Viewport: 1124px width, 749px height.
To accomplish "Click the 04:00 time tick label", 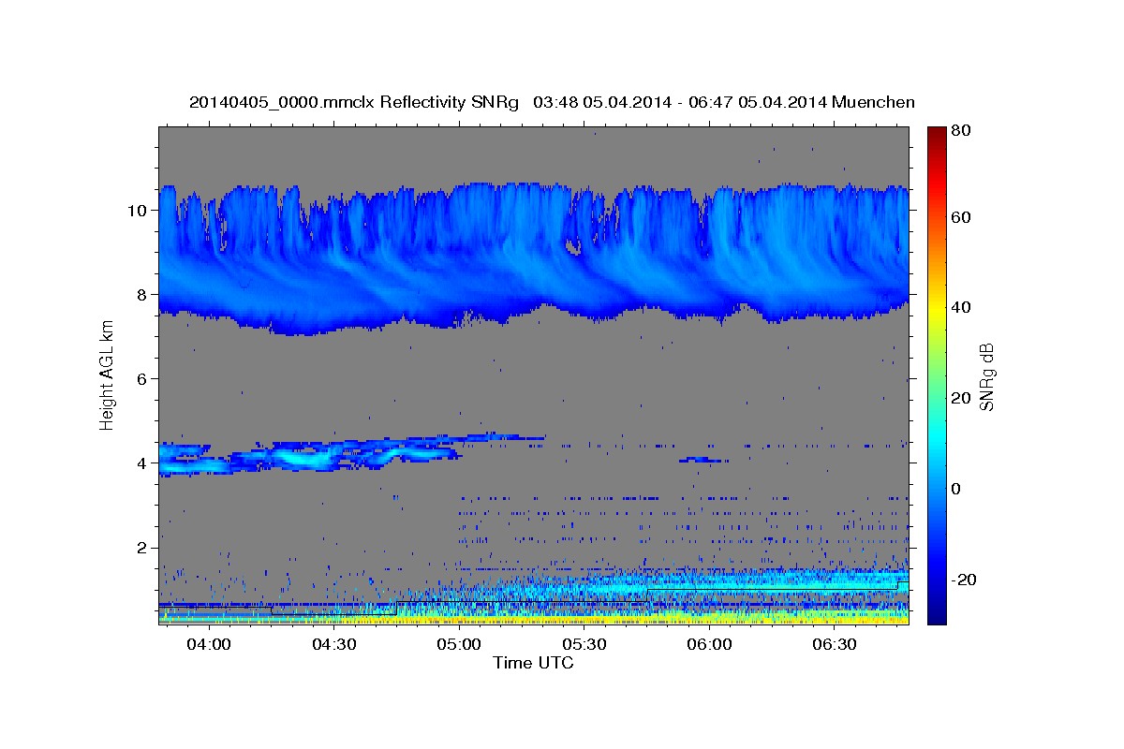I will click(209, 645).
